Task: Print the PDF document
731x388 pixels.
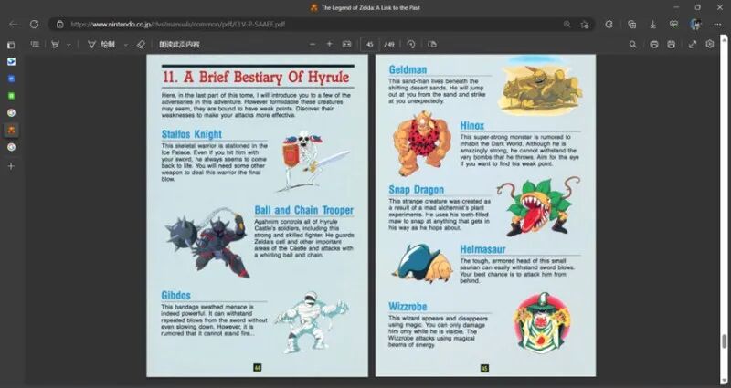Action: 654,44
